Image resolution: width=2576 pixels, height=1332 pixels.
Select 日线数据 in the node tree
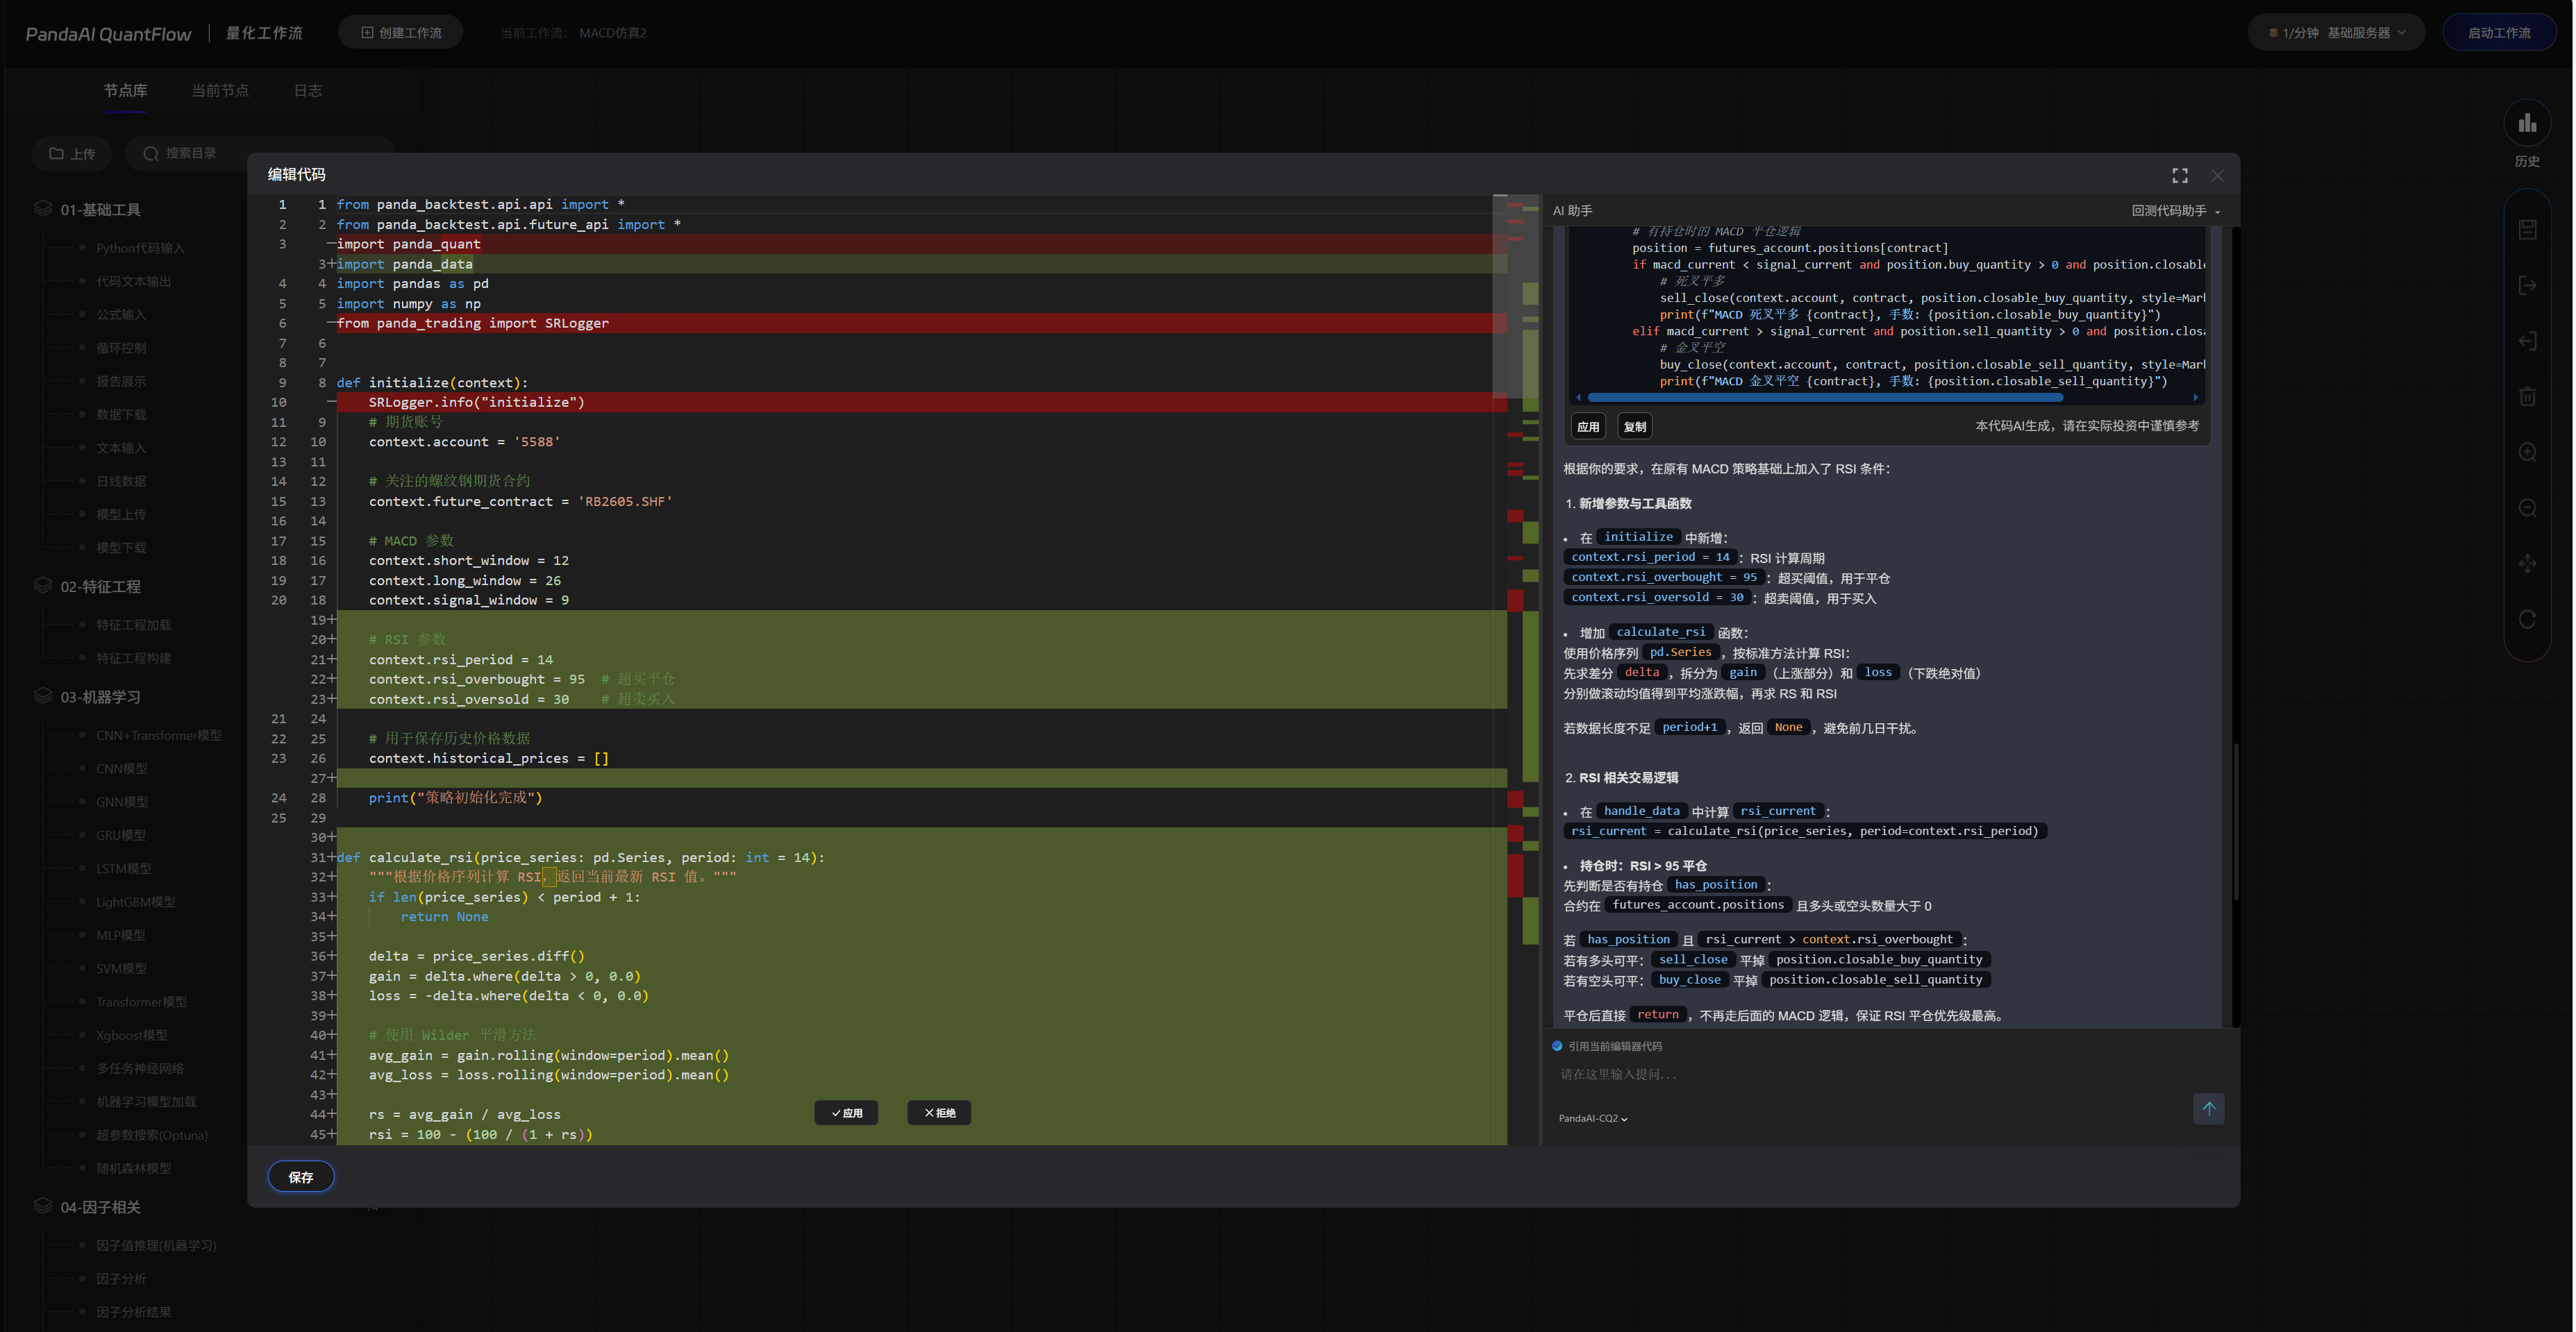(x=120, y=480)
